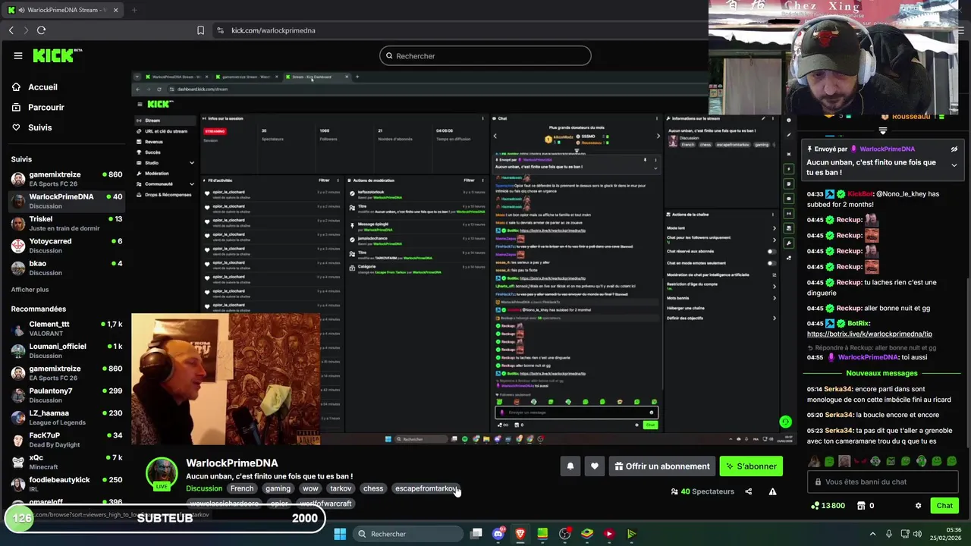
Task: Open Discord from the taskbar
Action: pyautogui.click(x=498, y=534)
